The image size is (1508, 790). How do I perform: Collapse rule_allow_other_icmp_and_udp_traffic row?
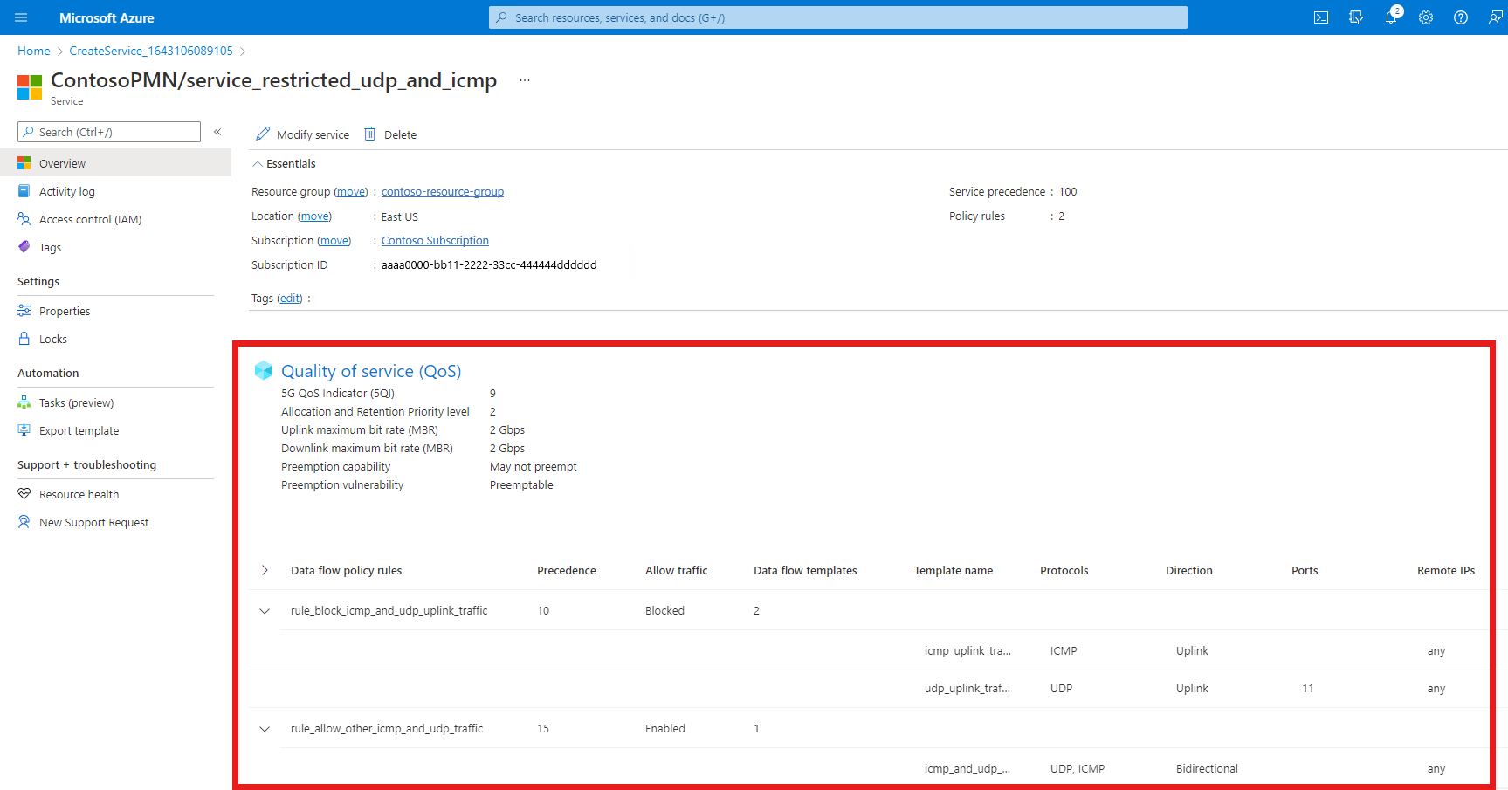[265, 728]
